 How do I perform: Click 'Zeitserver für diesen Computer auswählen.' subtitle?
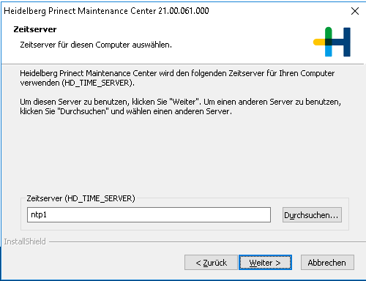click(96, 45)
